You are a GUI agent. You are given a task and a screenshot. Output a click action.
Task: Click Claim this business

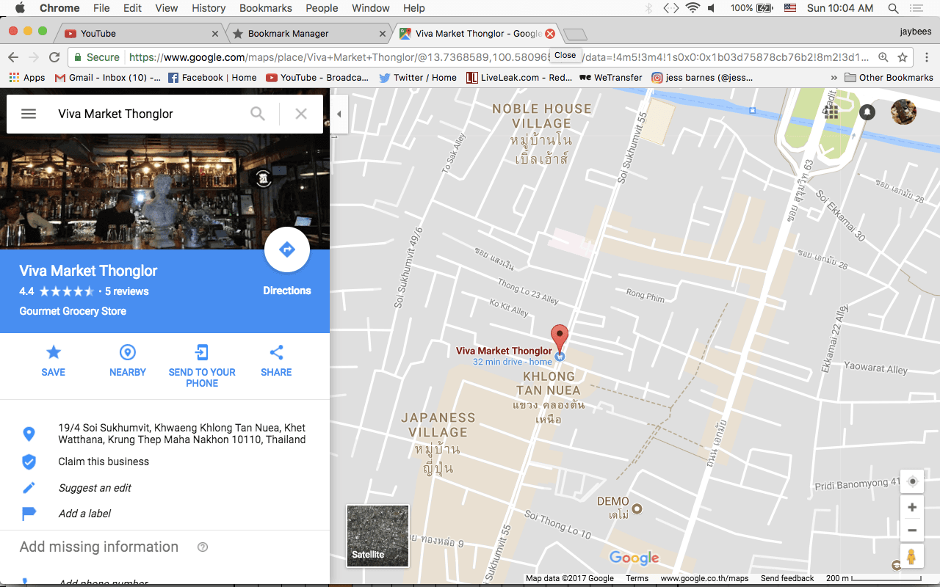[x=104, y=462]
